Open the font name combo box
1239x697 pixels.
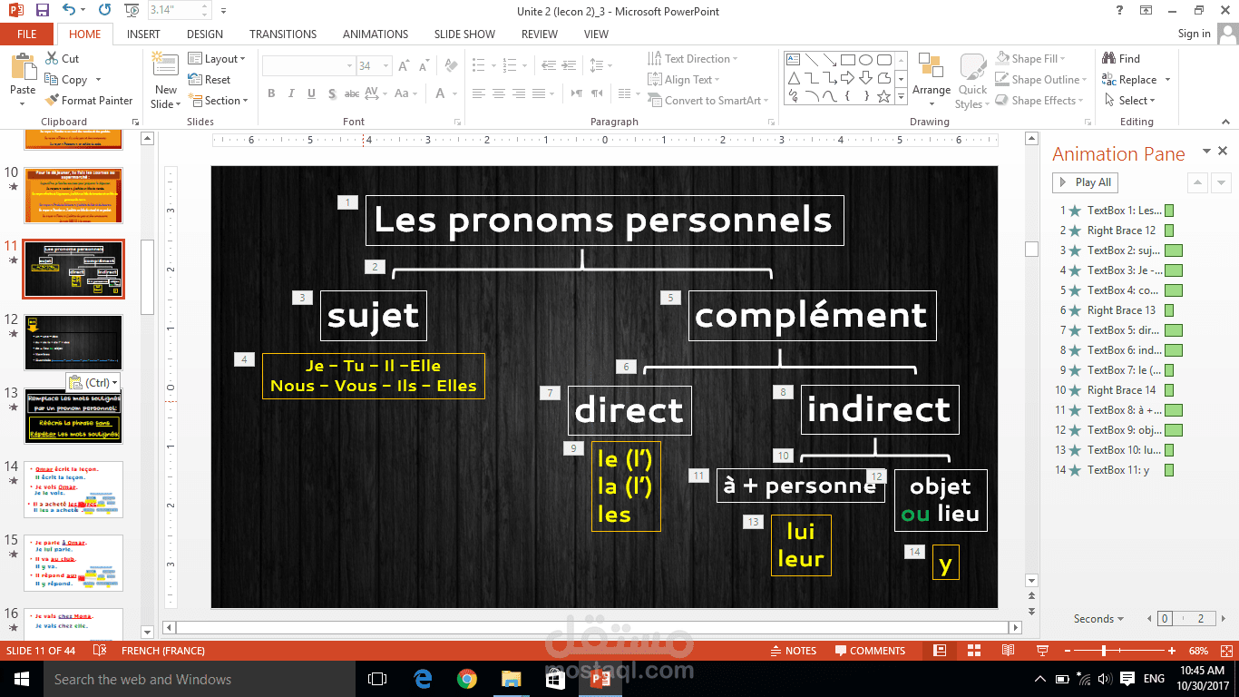(x=308, y=66)
